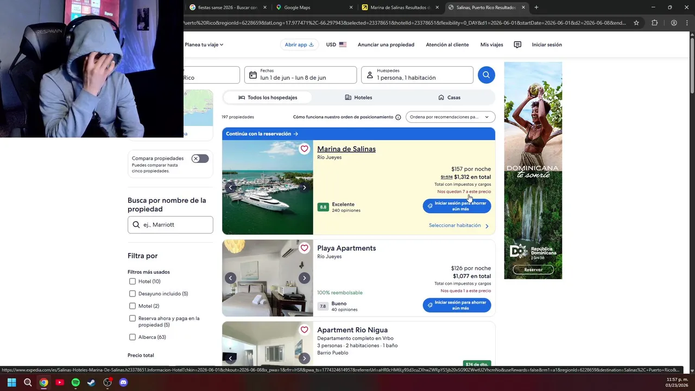Save Marina de Salinas with heart icon
695x391 pixels.
[304, 149]
